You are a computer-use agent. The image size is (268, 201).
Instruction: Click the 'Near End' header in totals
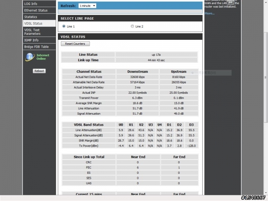click(x=138, y=157)
